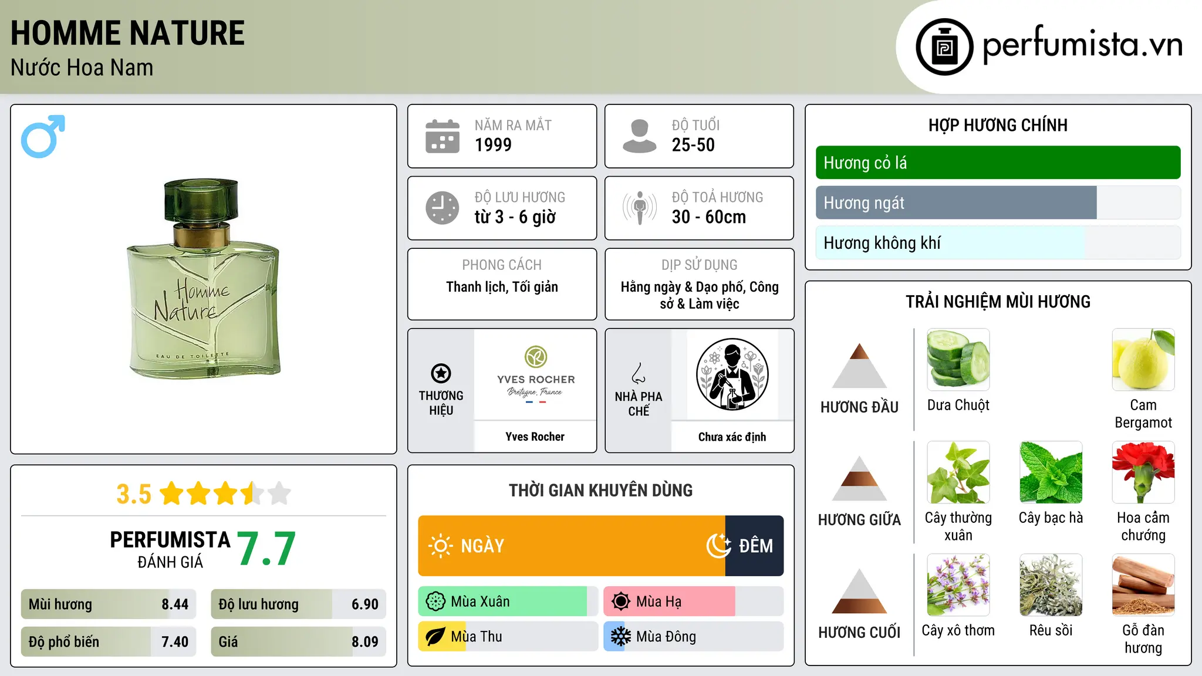The width and height of the screenshot is (1202, 676).
Task: Click the perfumista.vn site name text
Action: tap(1082, 45)
